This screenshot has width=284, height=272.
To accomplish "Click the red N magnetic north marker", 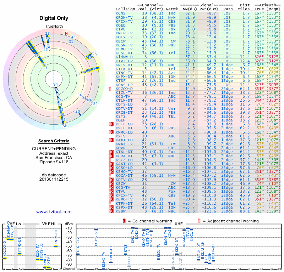I will tap(66, 33).
